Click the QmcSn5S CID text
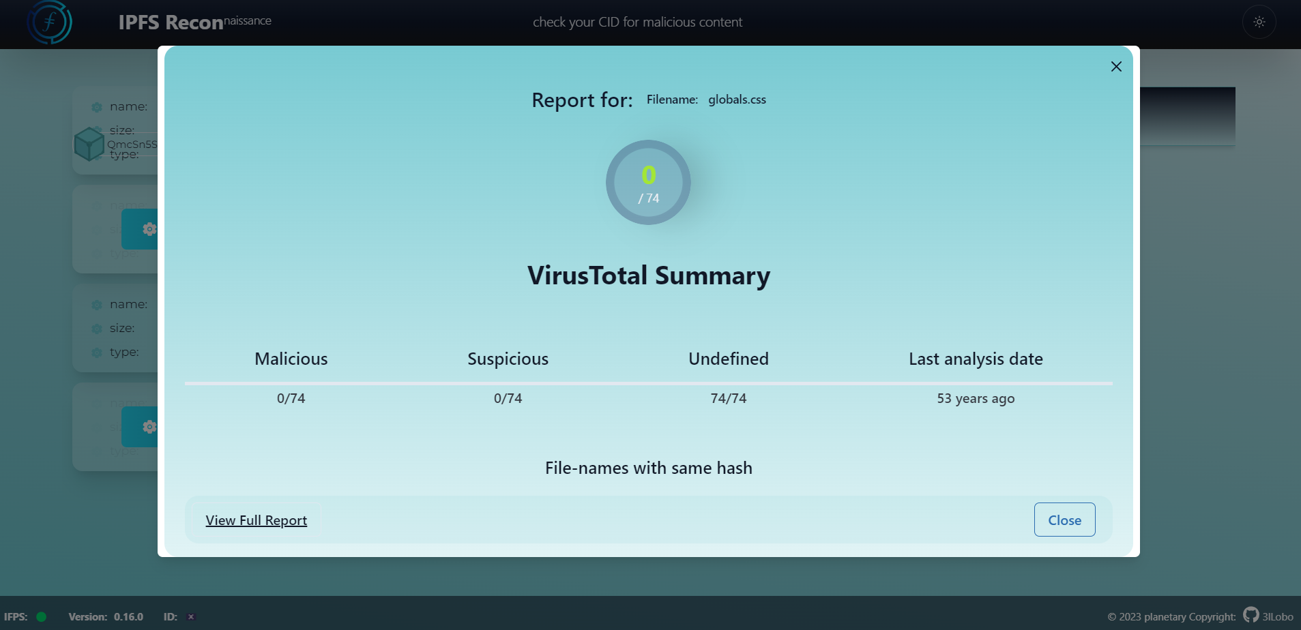This screenshot has width=1301, height=630. coord(132,144)
